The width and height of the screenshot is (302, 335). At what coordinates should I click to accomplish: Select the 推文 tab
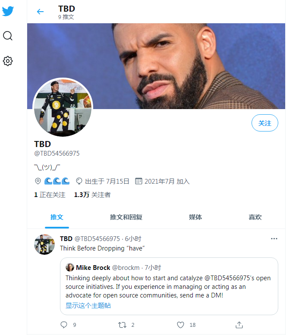click(x=57, y=217)
